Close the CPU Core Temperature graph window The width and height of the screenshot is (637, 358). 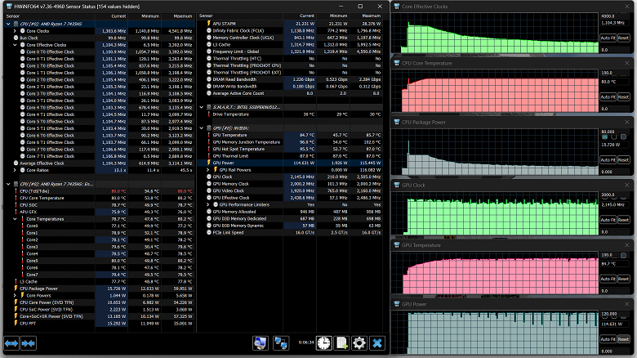click(627, 63)
